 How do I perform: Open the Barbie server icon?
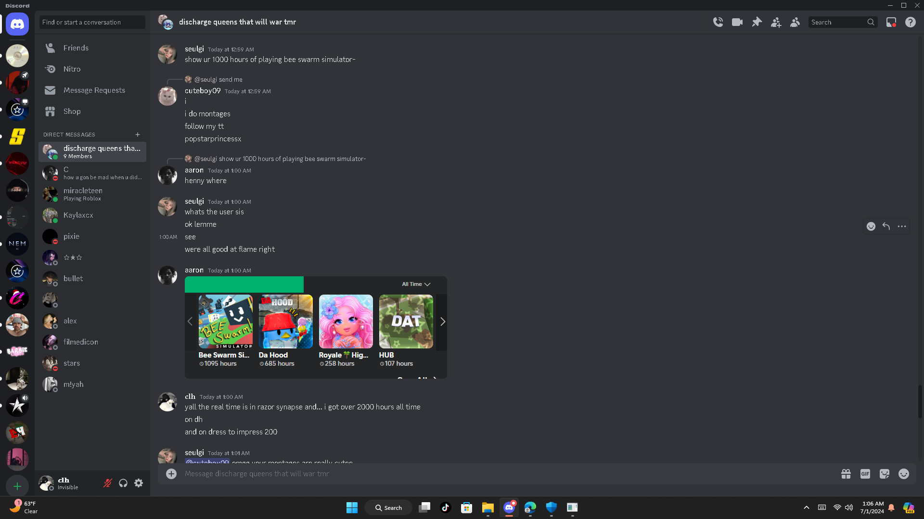[x=17, y=352]
